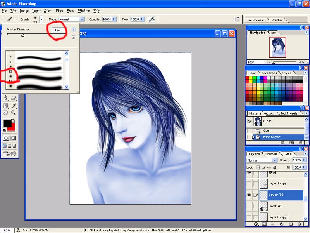
Task: Show Layer 2 copy visibility box
Action: [x=249, y=184]
